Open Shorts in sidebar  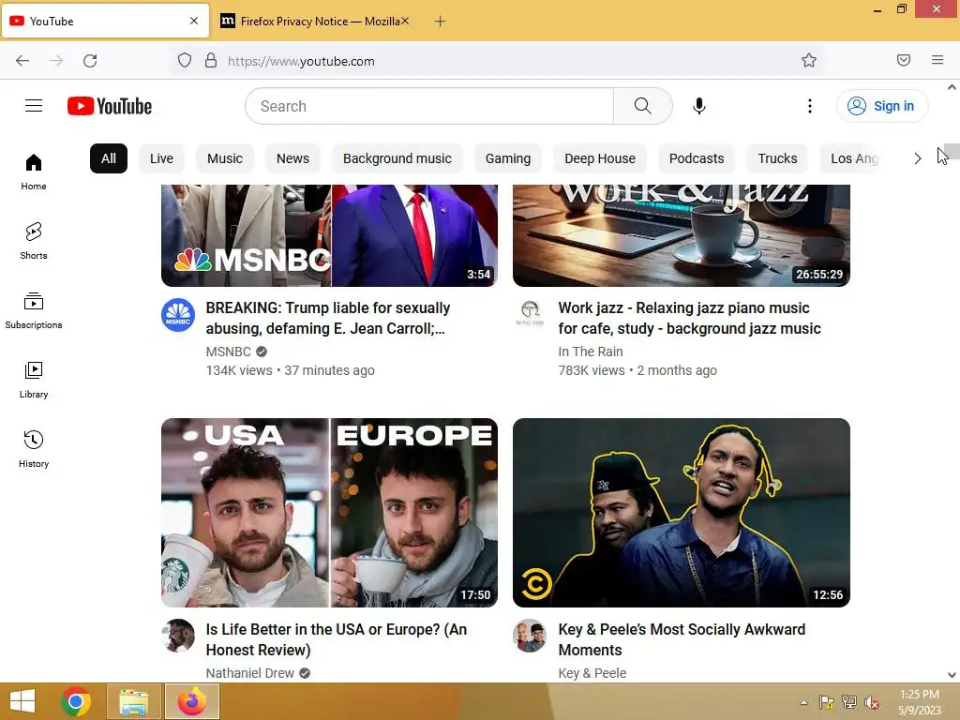click(34, 241)
